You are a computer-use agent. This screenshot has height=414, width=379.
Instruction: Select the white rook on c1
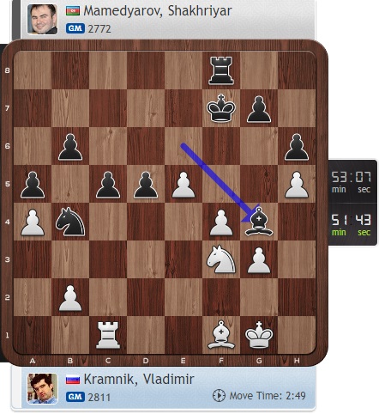pyautogui.click(x=108, y=335)
